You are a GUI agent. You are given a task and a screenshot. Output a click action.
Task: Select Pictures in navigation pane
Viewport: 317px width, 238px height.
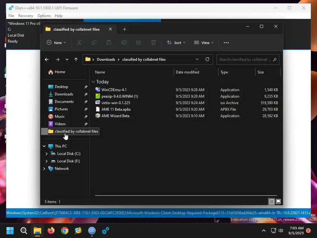pos(61,109)
